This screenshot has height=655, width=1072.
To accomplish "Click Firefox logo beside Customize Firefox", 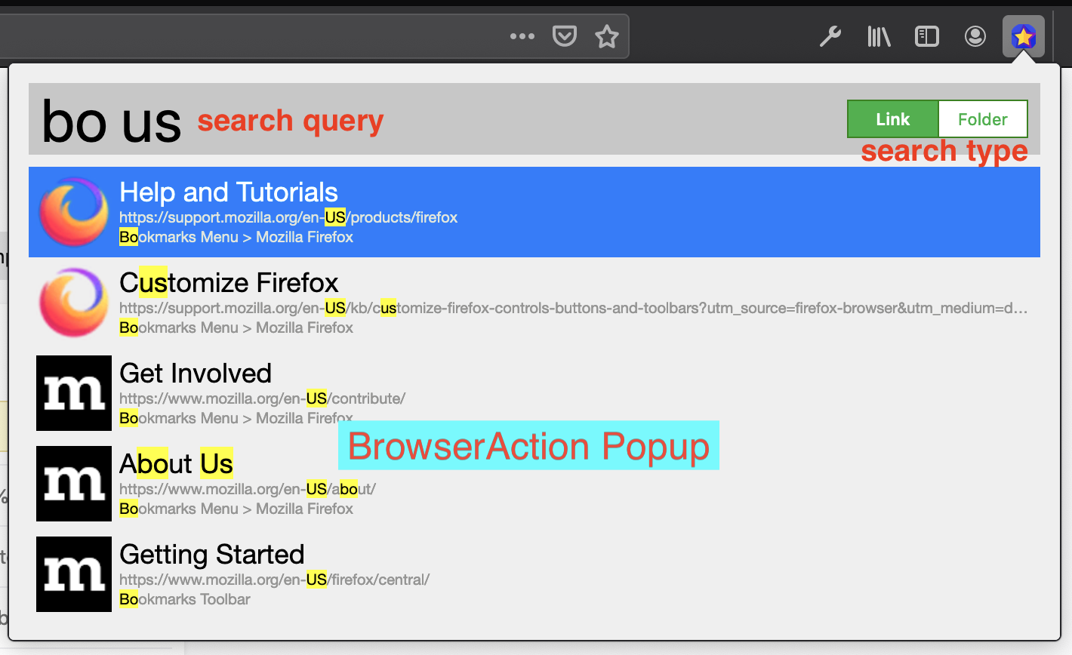I will [74, 303].
